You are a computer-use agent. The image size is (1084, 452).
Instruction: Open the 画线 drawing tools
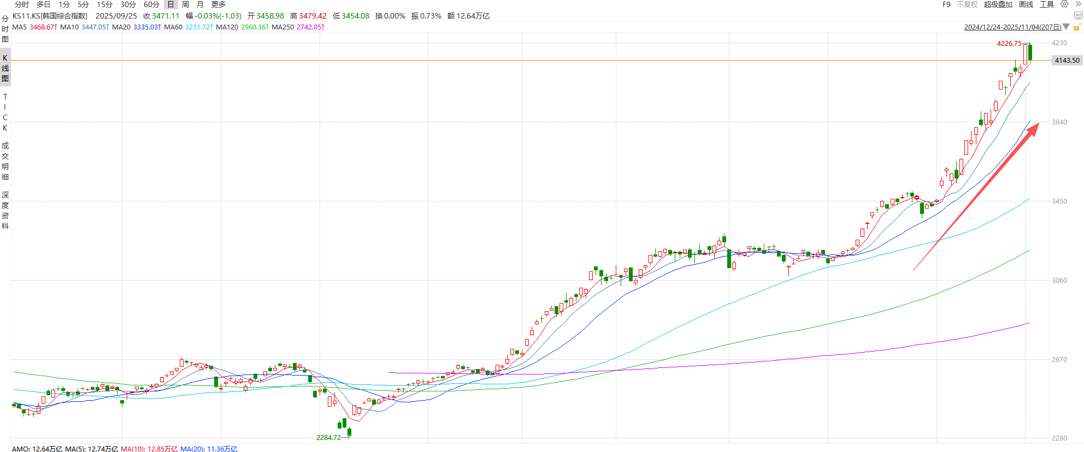tap(1026, 4)
